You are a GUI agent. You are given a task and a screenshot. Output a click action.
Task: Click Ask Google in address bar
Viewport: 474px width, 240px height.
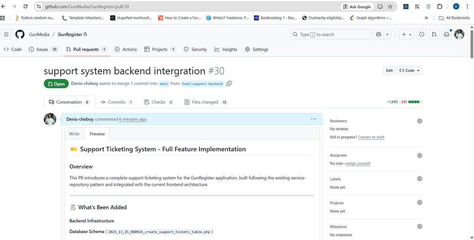357,7
